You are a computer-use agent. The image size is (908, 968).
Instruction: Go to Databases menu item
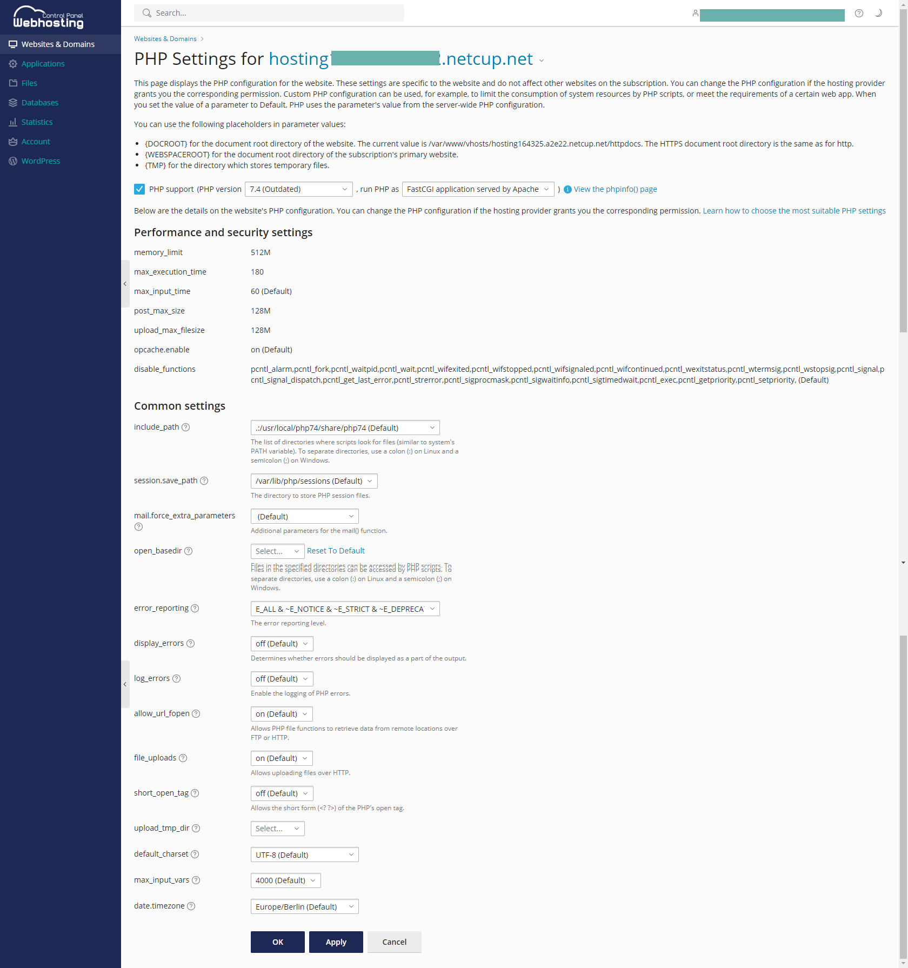[61, 103]
